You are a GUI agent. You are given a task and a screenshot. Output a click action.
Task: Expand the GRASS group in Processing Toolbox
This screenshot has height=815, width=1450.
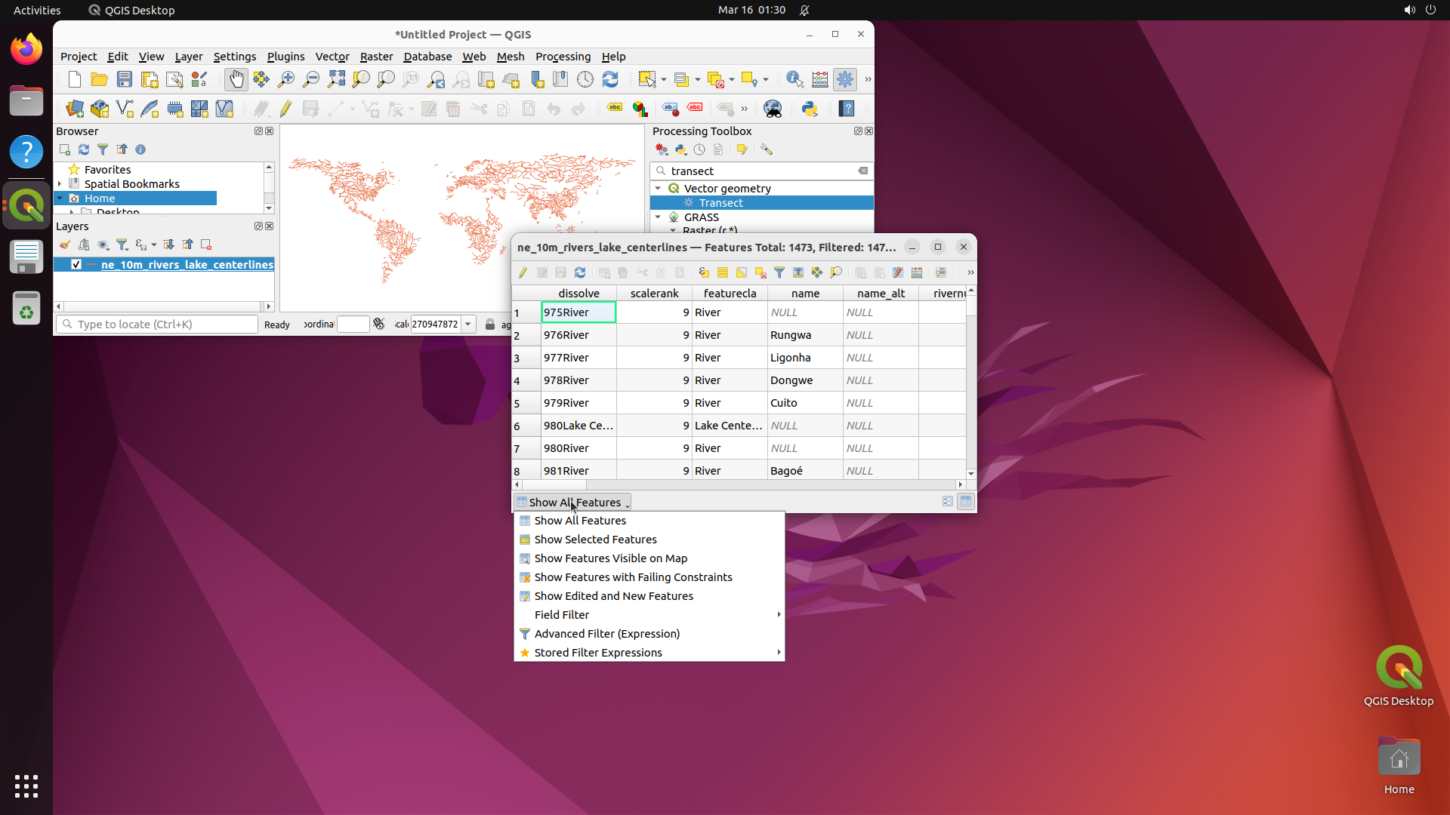tap(659, 217)
